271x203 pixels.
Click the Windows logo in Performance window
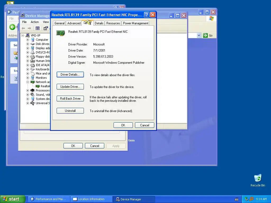click(211, 19)
